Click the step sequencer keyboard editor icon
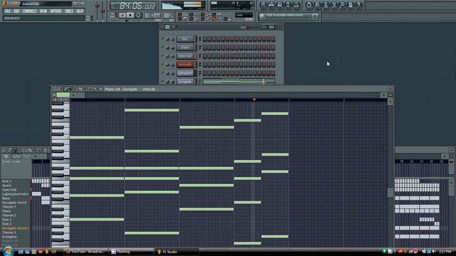This screenshot has height=256, width=456. [x=271, y=27]
